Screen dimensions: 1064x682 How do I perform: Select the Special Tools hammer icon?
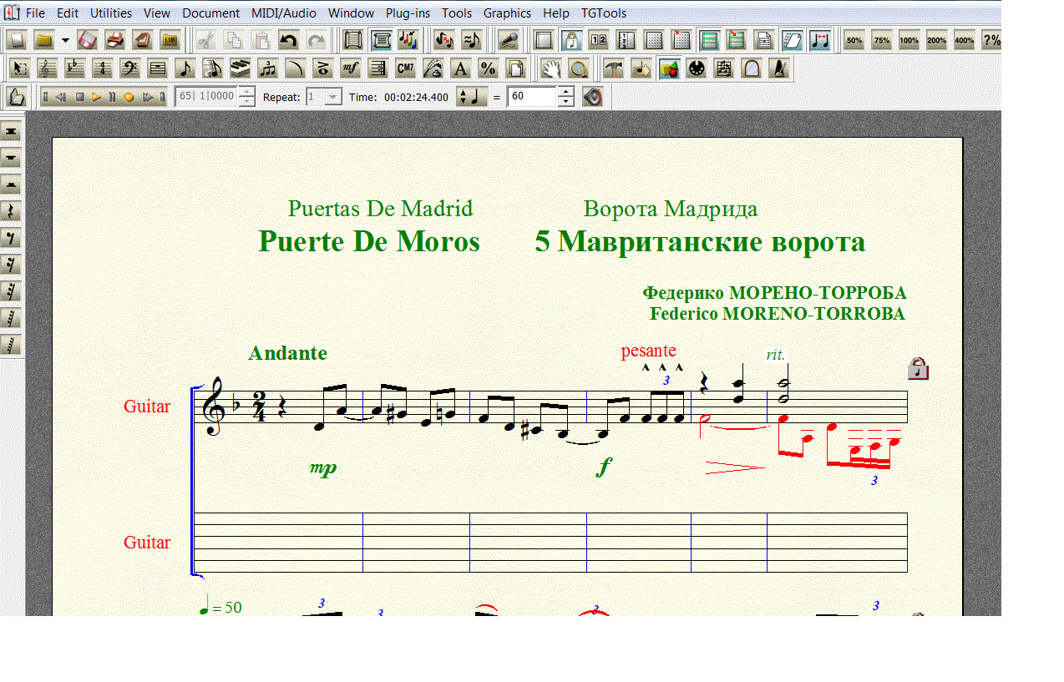point(613,68)
